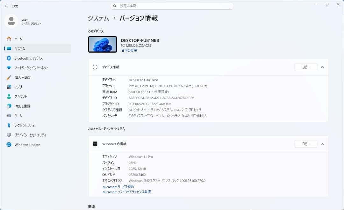Open Bluetooth とデバイス settings

pos(29,58)
